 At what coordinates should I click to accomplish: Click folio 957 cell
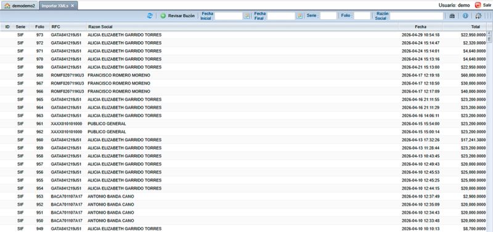39,164
